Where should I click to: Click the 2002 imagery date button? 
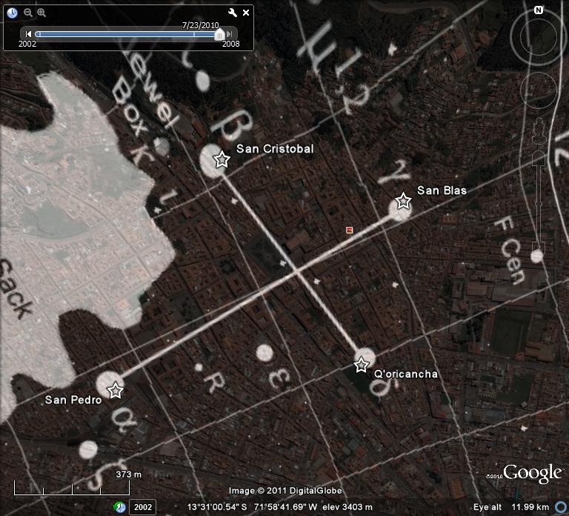142,507
